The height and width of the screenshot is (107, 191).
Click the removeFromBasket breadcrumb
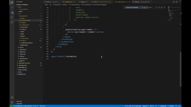[x=101, y=5]
